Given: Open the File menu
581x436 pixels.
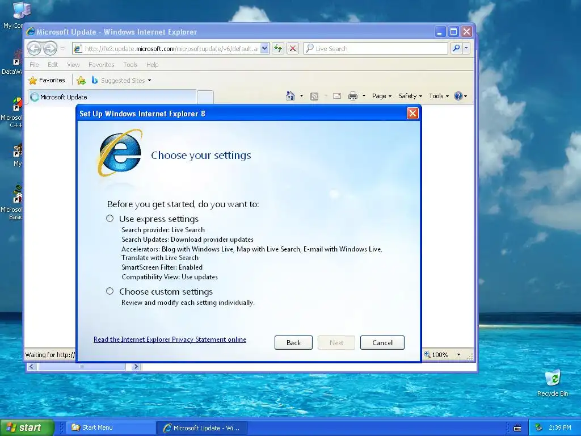Looking at the screenshot, I should click(x=34, y=65).
